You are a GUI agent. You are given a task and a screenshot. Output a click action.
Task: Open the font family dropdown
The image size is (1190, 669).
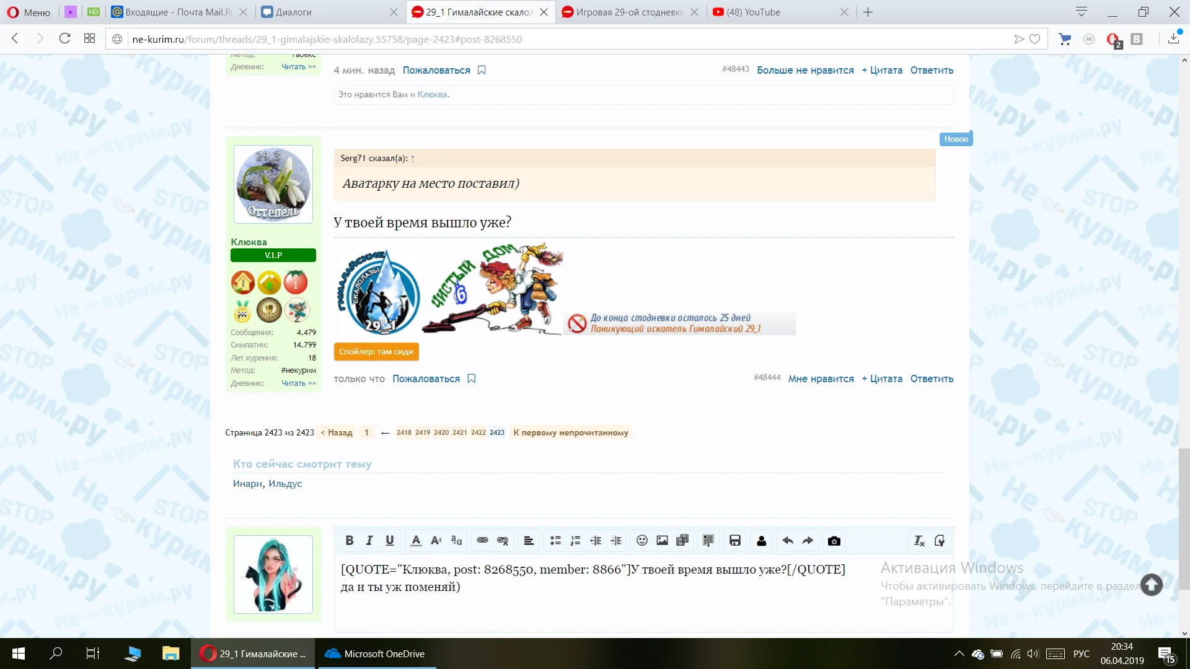(457, 541)
